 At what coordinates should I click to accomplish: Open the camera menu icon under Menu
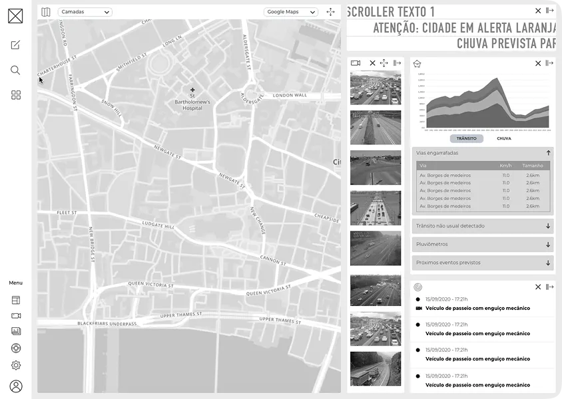click(16, 316)
